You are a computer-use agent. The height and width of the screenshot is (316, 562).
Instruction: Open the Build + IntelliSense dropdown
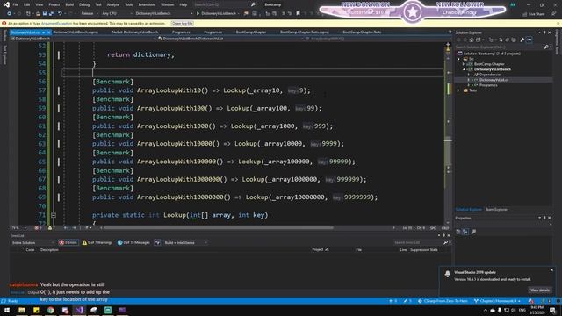pos(185,242)
